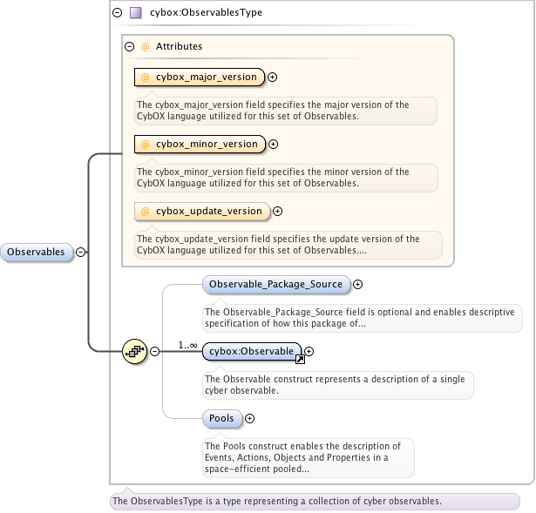
Task: Expand the cybox_major_version attribute
Action: coord(272,77)
